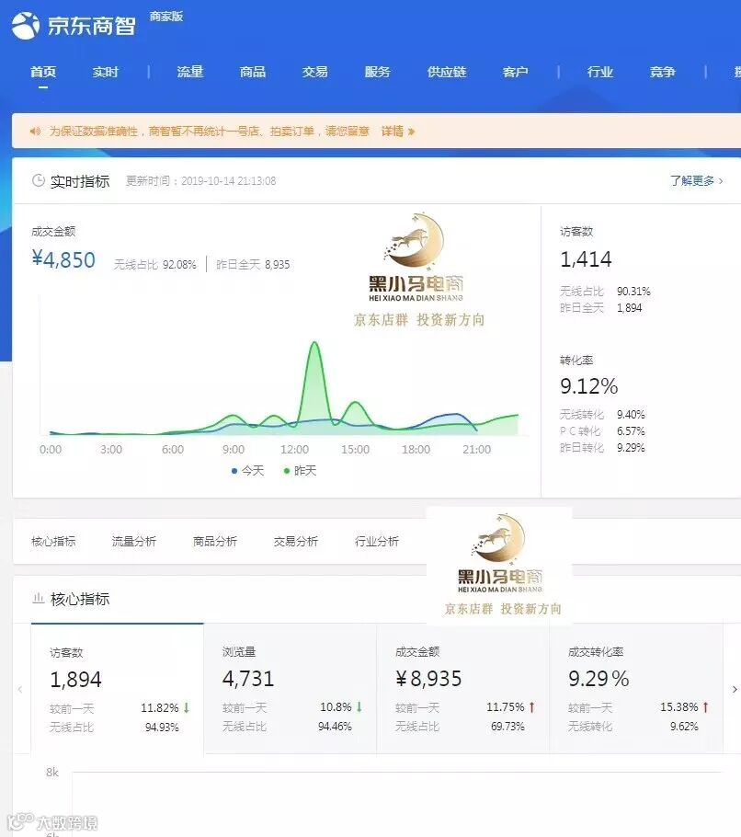The width and height of the screenshot is (741, 837).
Task: Click the 8k chart y-axis label
Action: click(x=52, y=772)
